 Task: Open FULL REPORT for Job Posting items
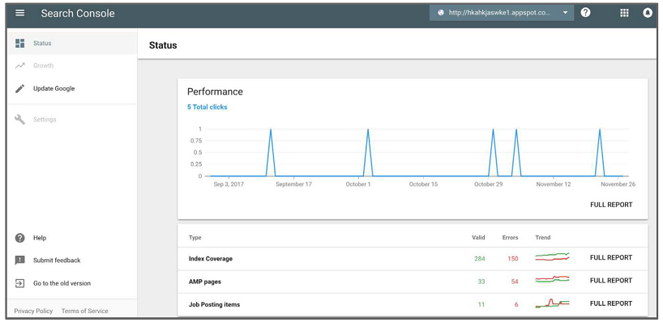pyautogui.click(x=611, y=303)
